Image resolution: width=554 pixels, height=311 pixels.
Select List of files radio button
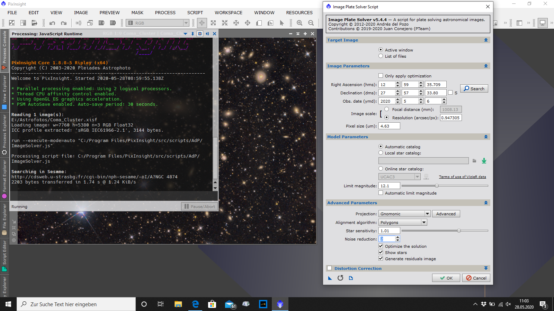coord(381,56)
